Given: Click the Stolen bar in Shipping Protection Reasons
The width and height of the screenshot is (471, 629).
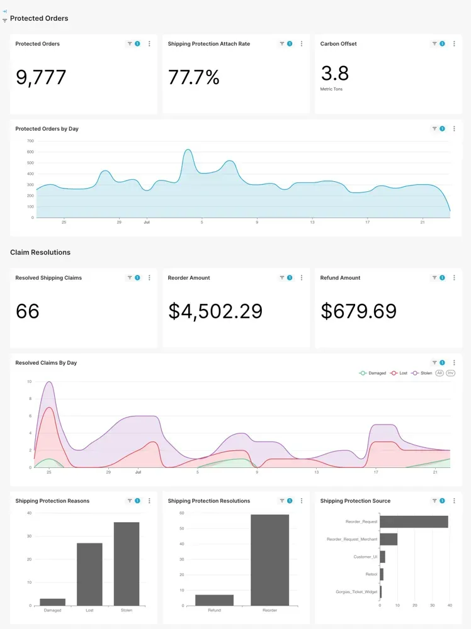Looking at the screenshot, I should (x=127, y=564).
